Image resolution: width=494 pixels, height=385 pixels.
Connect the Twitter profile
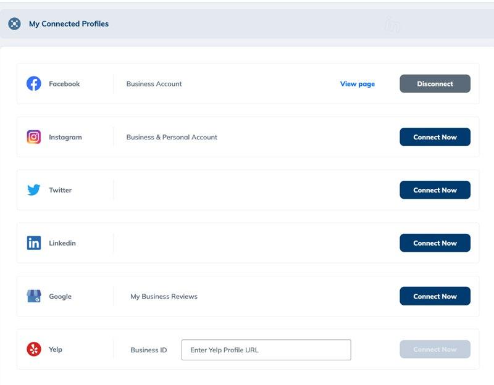click(x=435, y=190)
